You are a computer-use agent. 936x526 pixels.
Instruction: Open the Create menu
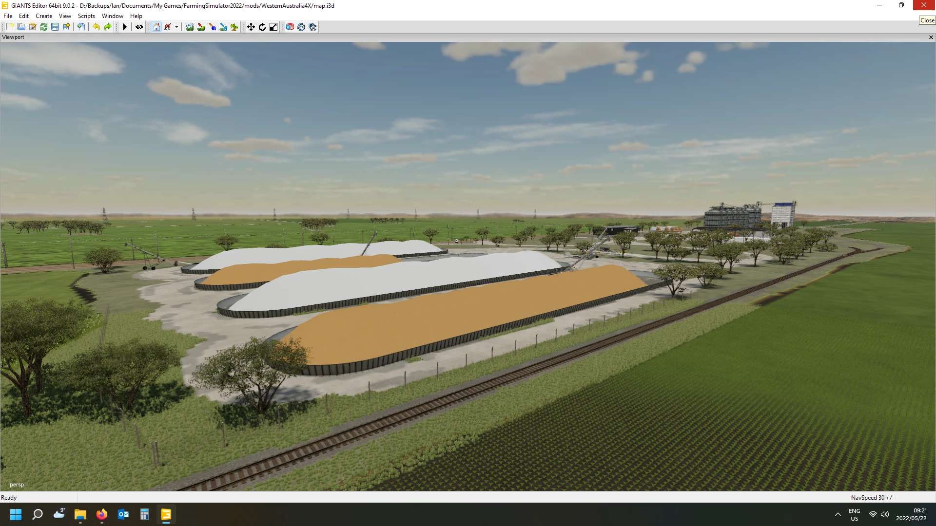pos(44,16)
